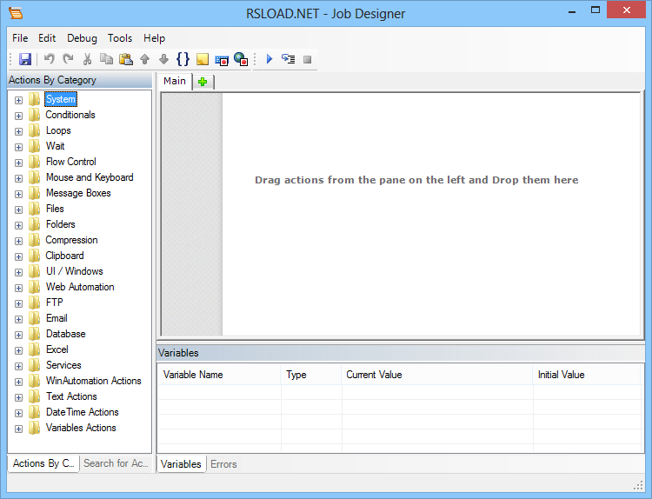
Task: Click the Copy toolbar icon
Action: 106,59
